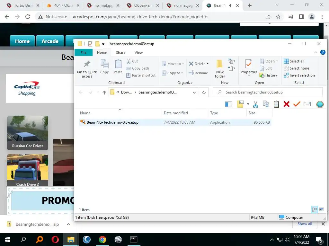Open the Arcade site menu tab
The width and height of the screenshot is (329, 246).
click(x=50, y=41)
